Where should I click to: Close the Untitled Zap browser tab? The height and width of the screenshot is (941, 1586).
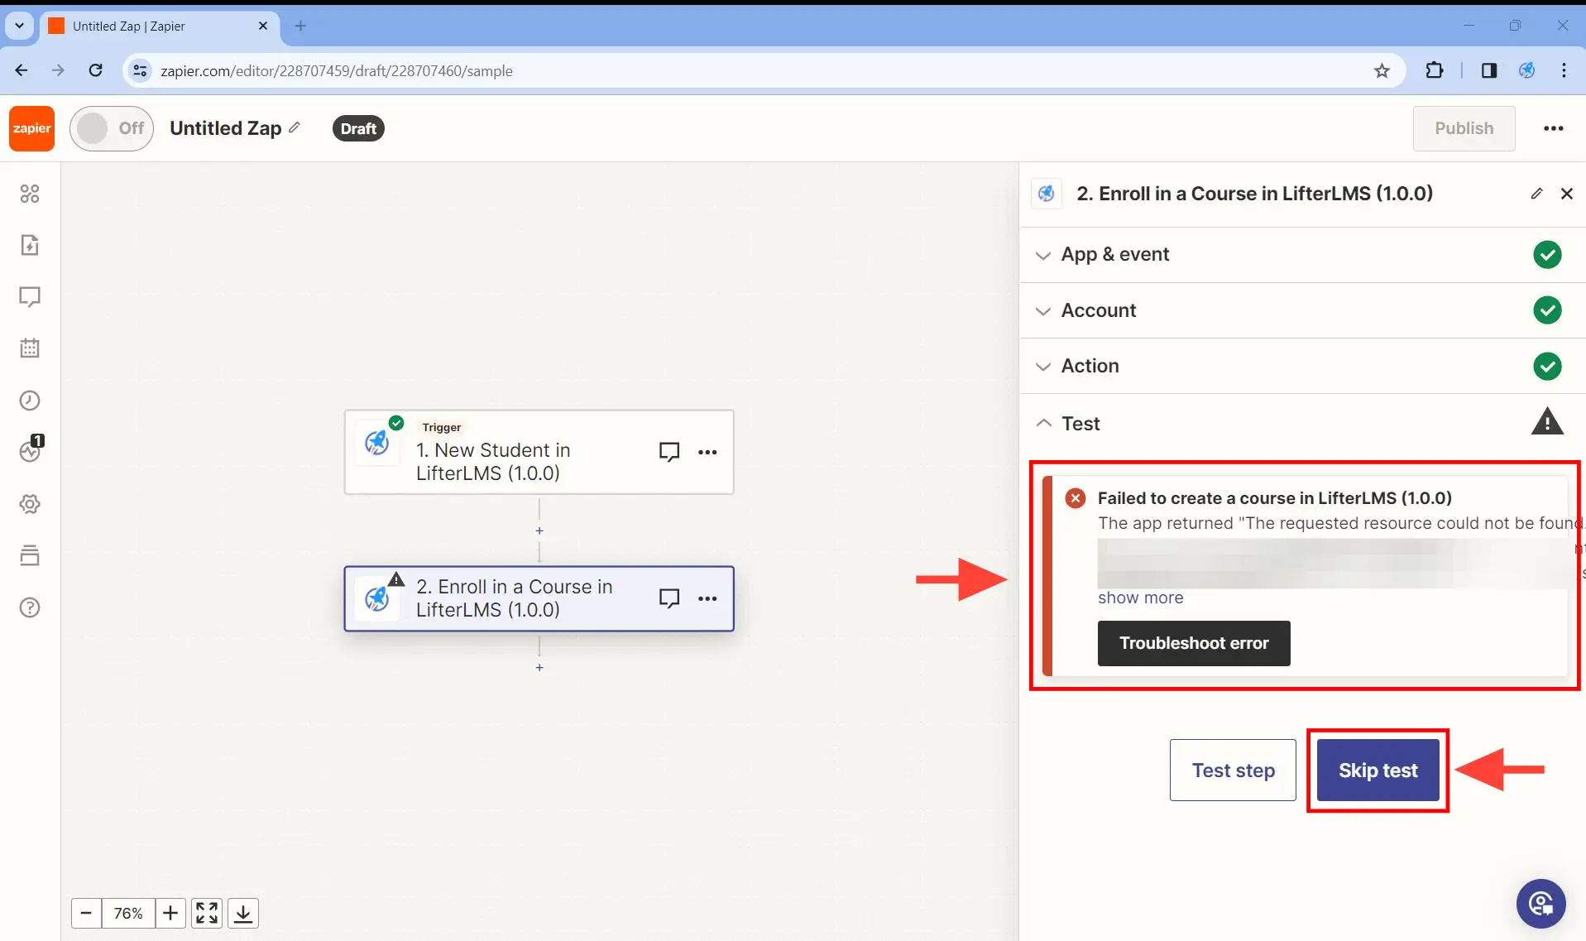pyautogui.click(x=263, y=26)
